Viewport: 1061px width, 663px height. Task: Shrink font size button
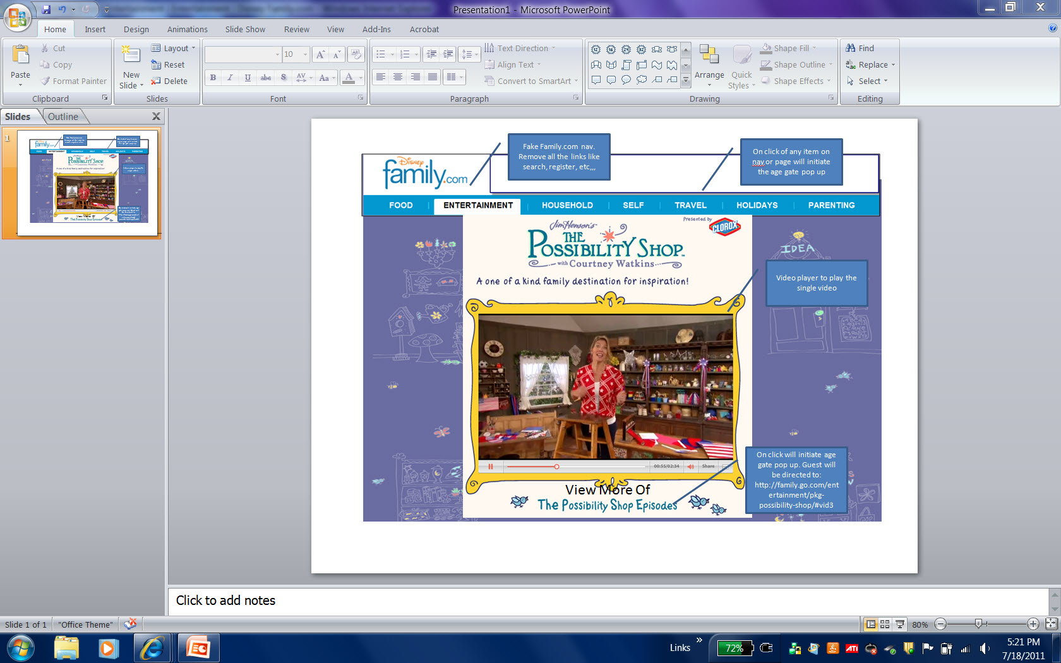click(x=337, y=54)
